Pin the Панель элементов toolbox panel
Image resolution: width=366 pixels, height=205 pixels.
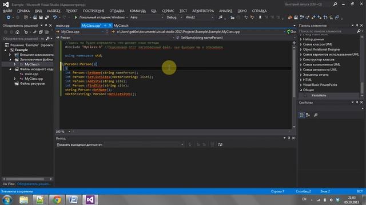pos(357,25)
